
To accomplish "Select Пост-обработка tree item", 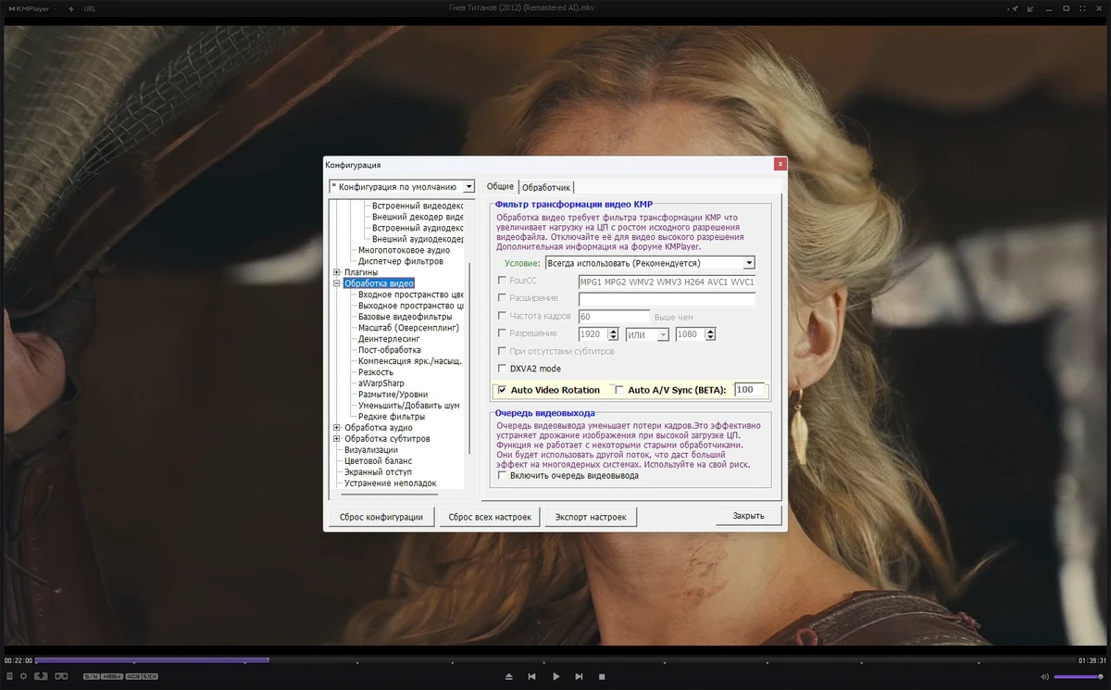I will (x=389, y=350).
